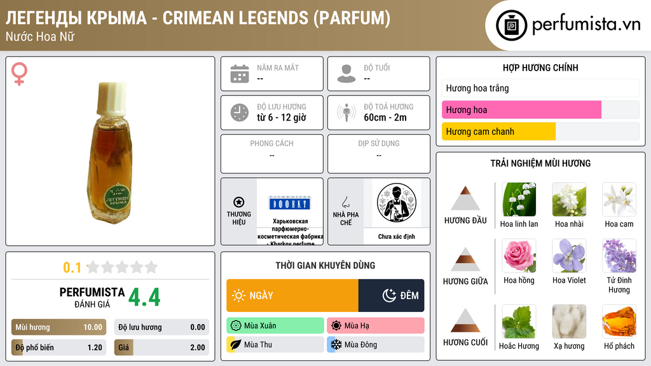Select the yellow Hương cam chanh accord bar
This screenshot has height=366, width=651.
540,131
